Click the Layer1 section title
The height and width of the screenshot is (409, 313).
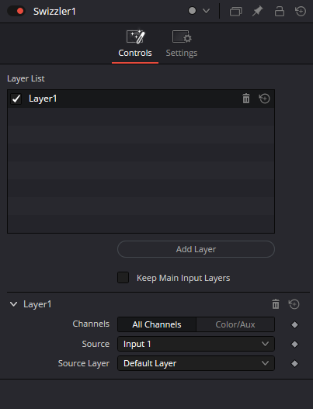coord(37,304)
